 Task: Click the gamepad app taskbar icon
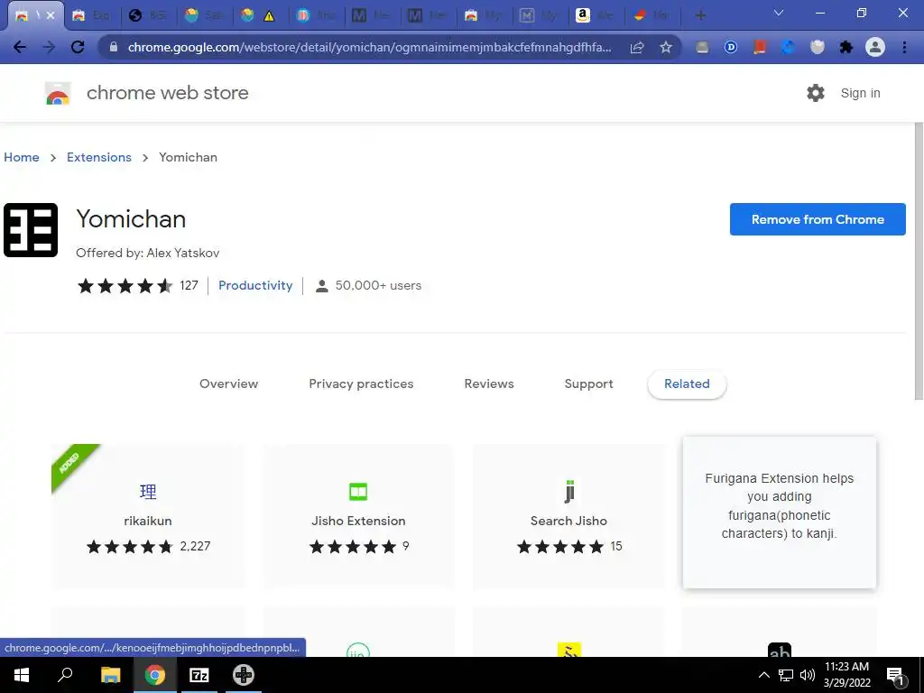click(244, 675)
